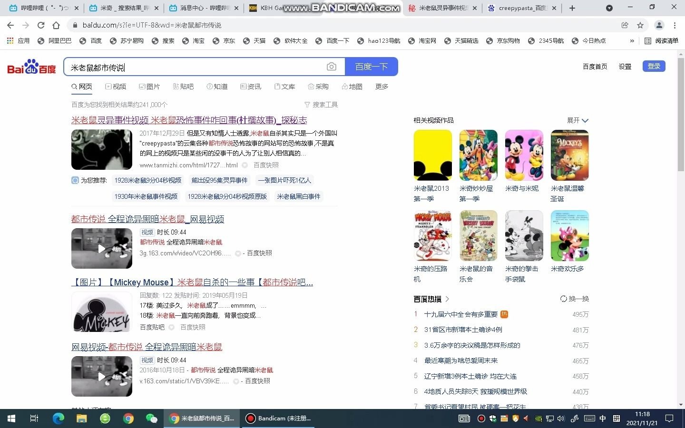Open WeChat from taskbar
The width and height of the screenshot is (685, 428).
click(x=152, y=418)
